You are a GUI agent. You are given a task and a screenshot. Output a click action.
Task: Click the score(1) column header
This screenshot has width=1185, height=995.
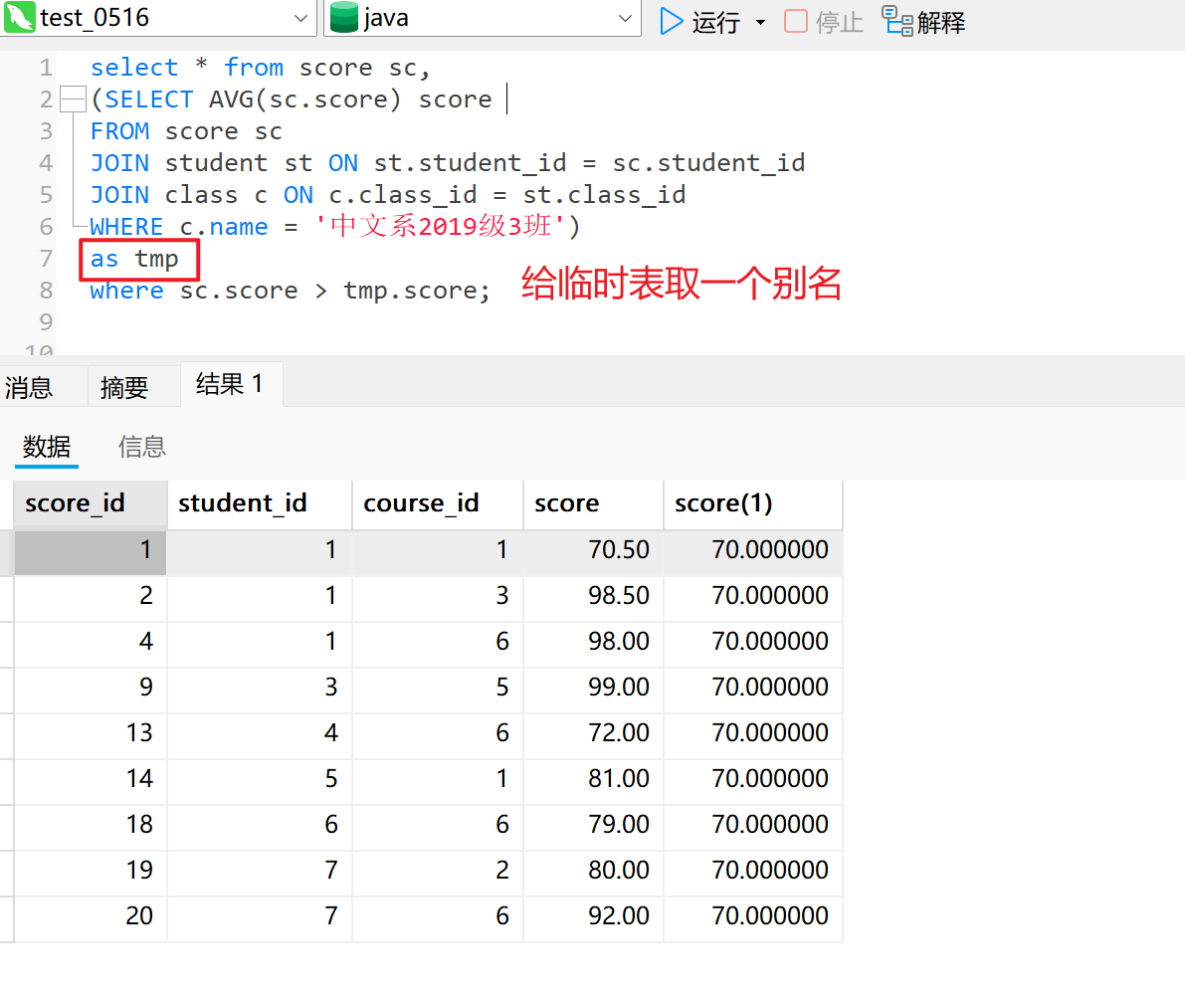753,503
